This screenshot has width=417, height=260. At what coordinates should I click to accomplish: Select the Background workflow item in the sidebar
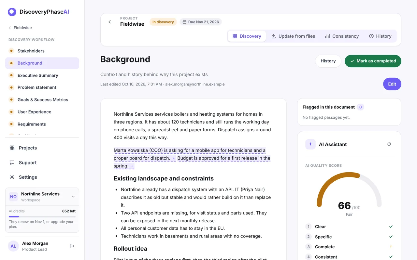click(42, 63)
